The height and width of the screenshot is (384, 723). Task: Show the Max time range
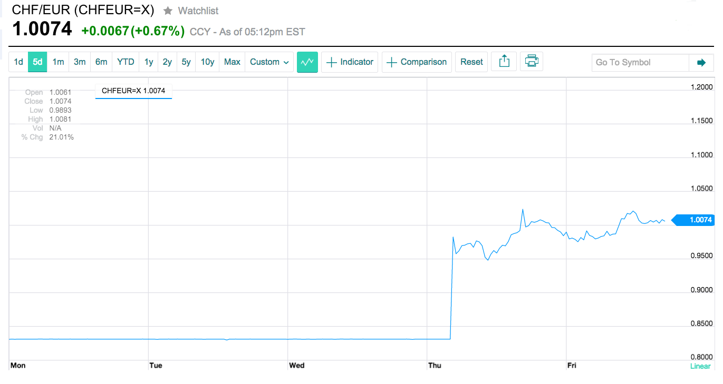point(232,62)
